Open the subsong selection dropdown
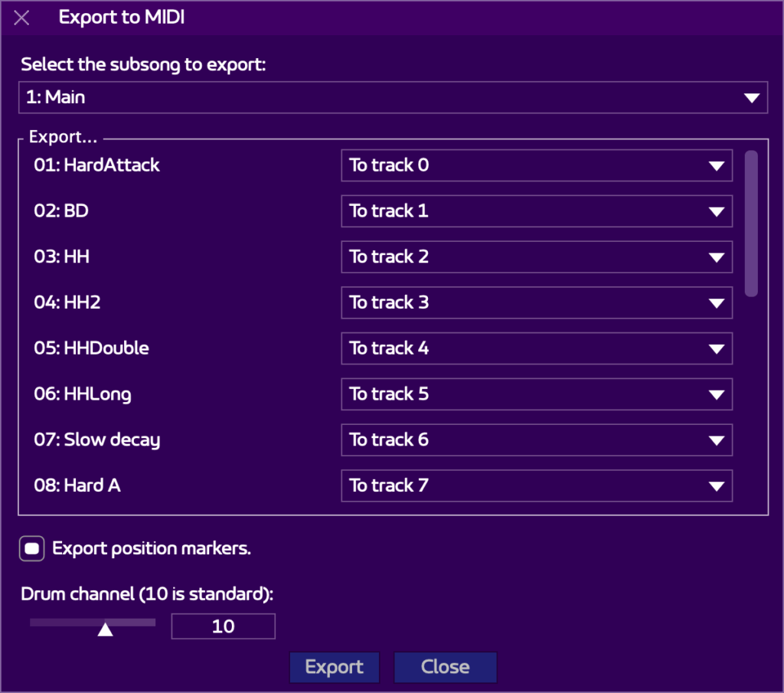 pos(392,98)
